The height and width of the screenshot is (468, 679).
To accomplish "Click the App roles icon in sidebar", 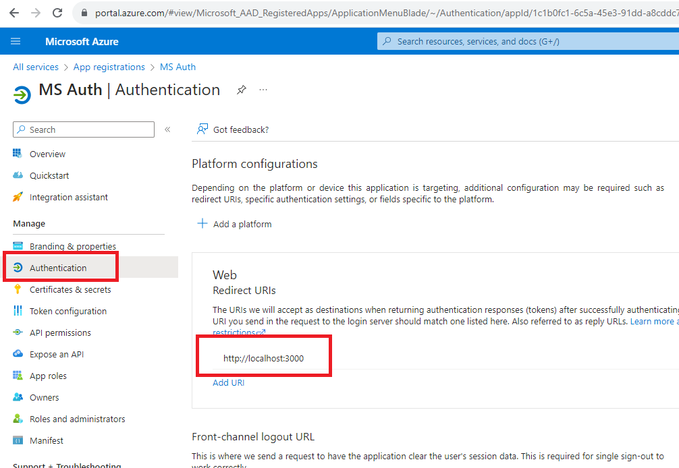I will pyautogui.click(x=18, y=376).
